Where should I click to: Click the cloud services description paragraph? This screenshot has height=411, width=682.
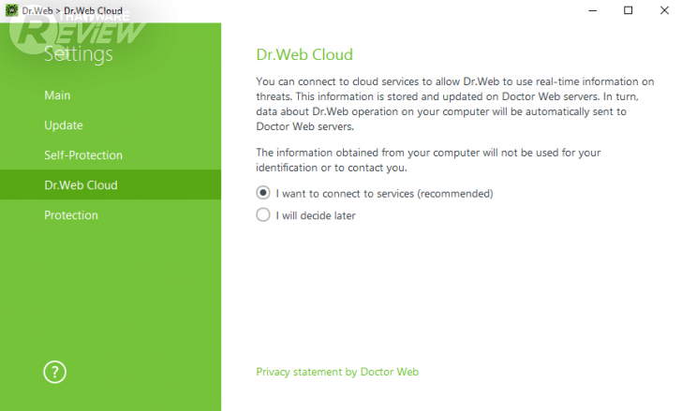click(454, 103)
